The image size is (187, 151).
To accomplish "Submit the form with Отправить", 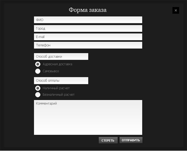I will (x=131, y=140).
